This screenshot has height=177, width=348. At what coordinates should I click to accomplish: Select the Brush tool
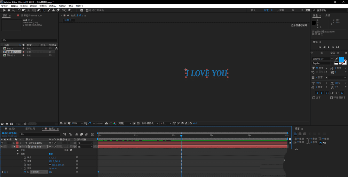49,10
